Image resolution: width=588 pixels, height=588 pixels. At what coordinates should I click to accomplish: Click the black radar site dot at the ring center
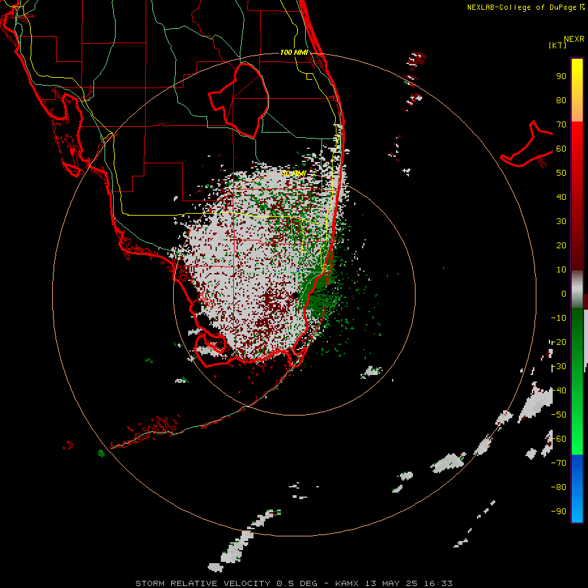pyautogui.click(x=295, y=295)
